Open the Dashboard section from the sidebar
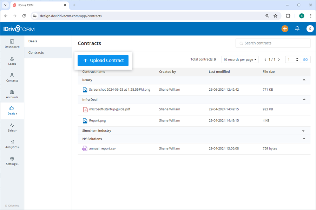Screen dimensions: 316x210 tap(12, 44)
